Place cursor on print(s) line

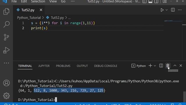(x=39, y=28)
